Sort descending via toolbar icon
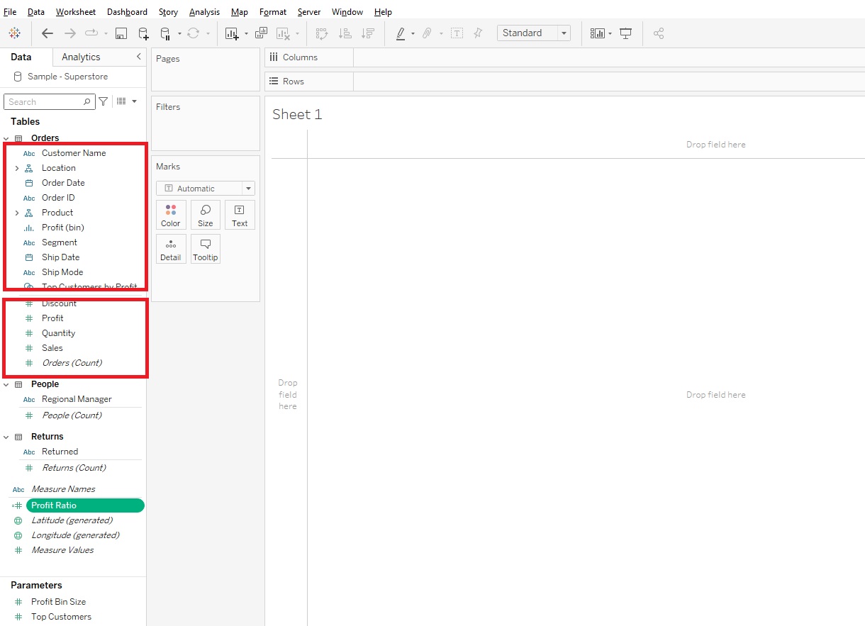 tap(367, 33)
